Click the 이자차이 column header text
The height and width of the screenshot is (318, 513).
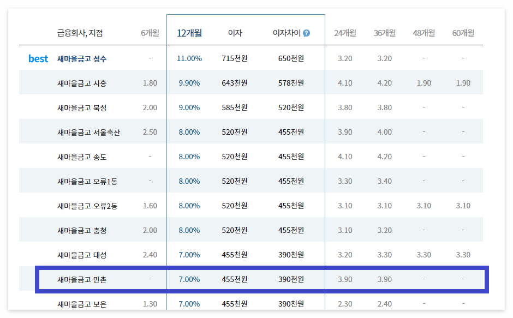287,33
